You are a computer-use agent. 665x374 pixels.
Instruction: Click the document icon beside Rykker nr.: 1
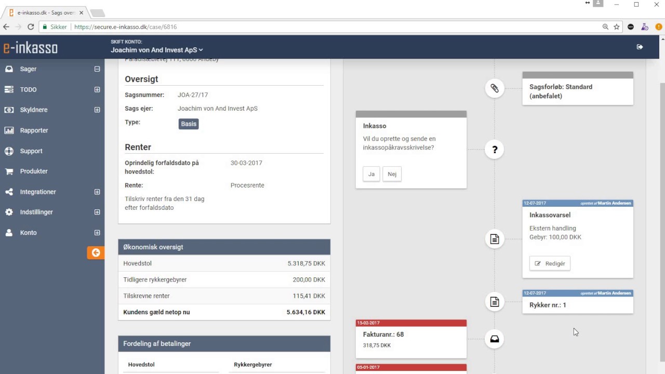[x=495, y=302]
